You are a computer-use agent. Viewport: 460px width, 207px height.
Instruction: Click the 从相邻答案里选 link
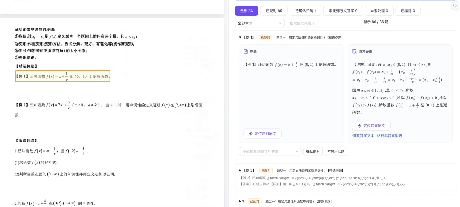tap(389, 136)
